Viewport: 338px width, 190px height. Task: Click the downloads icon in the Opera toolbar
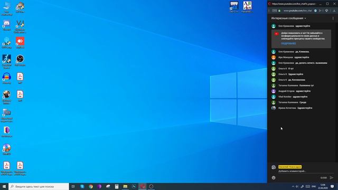click(x=334, y=11)
